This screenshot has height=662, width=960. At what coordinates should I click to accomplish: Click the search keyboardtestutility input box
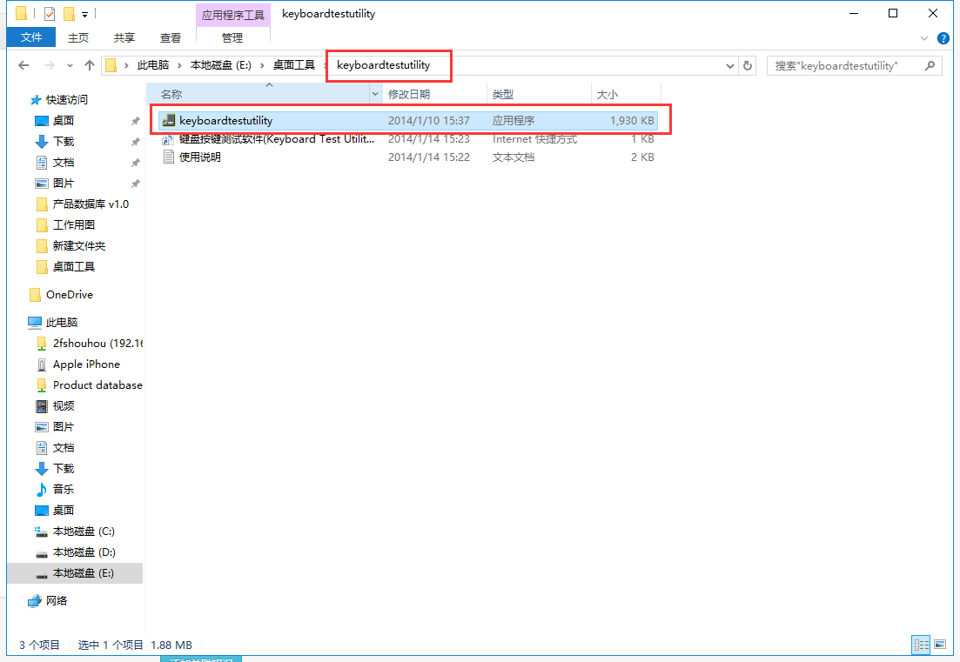(x=845, y=65)
